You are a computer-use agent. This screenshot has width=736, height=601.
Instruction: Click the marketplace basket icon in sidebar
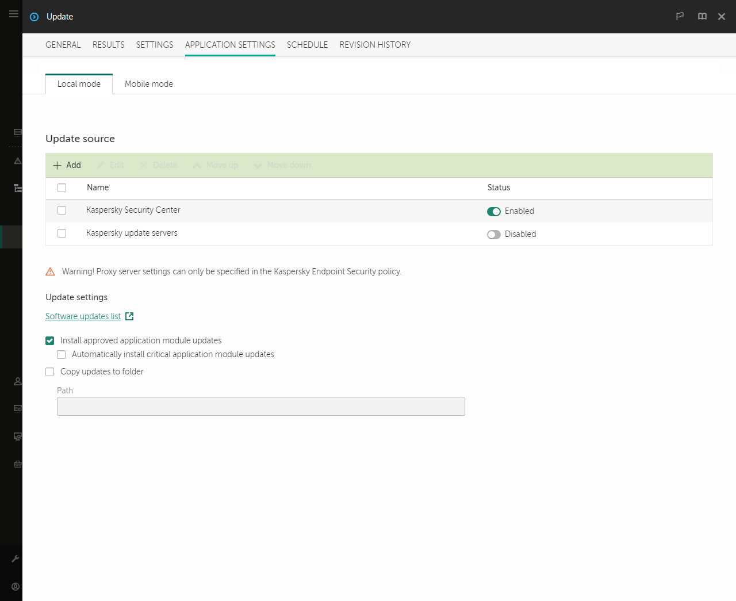[x=16, y=464]
